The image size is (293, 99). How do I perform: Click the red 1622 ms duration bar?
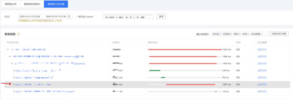point(185,50)
